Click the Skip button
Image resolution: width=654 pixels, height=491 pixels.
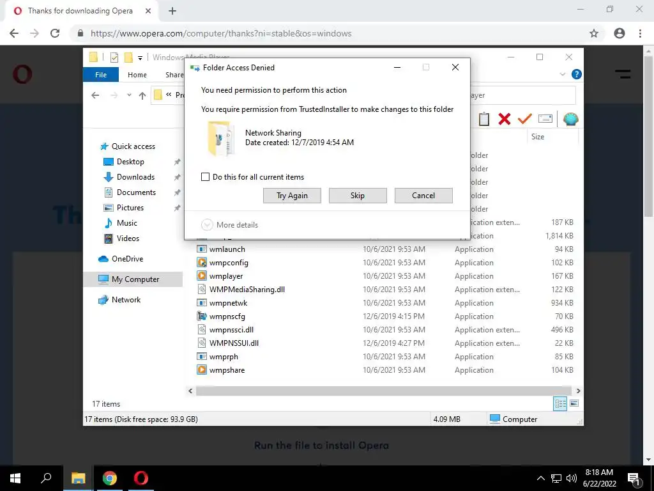[x=358, y=196]
